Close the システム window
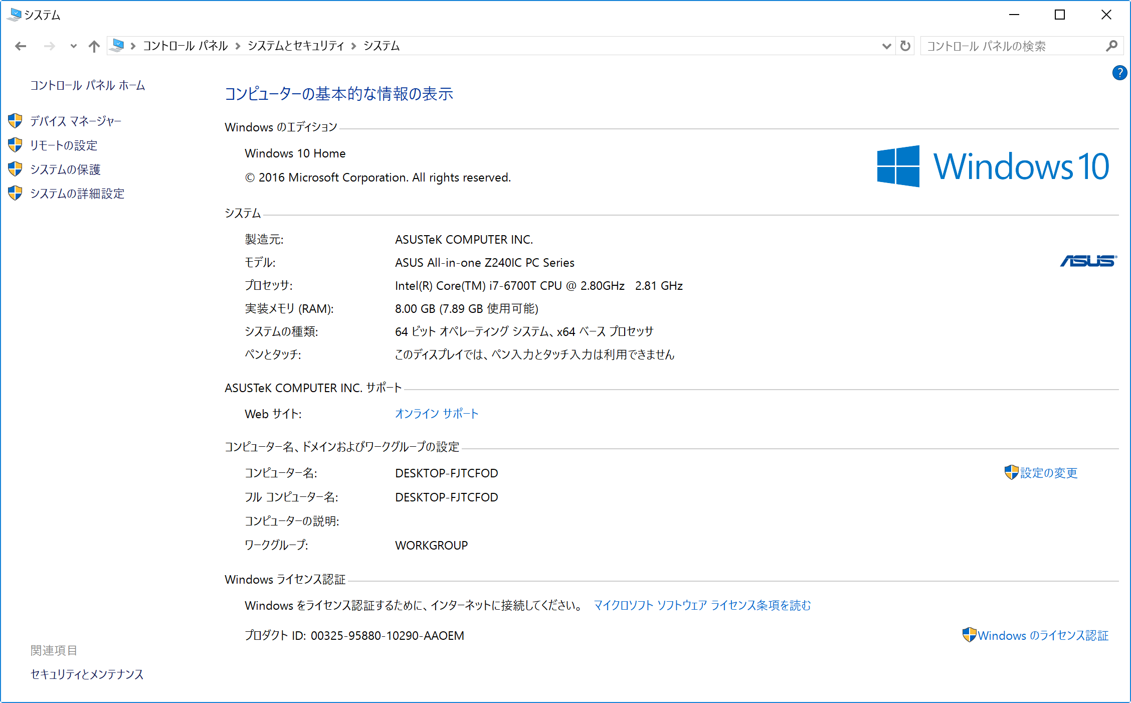Screen dimensions: 1131x703 coord(1106,15)
